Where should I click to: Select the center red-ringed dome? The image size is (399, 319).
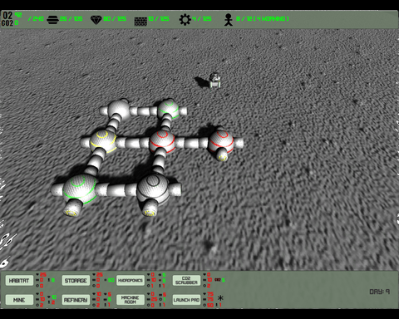[x=162, y=141]
